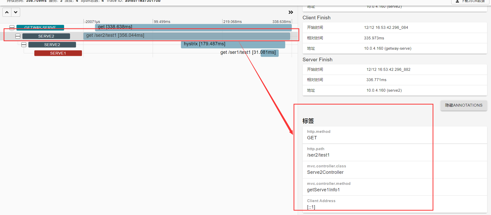Click the Server Finish heading
491x215 pixels.
point(317,59)
